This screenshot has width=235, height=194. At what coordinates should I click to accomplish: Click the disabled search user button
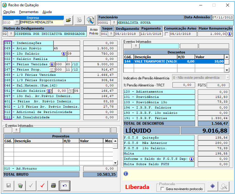click(x=224, y=186)
